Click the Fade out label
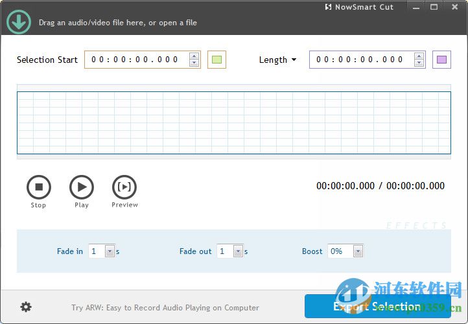 (x=196, y=251)
